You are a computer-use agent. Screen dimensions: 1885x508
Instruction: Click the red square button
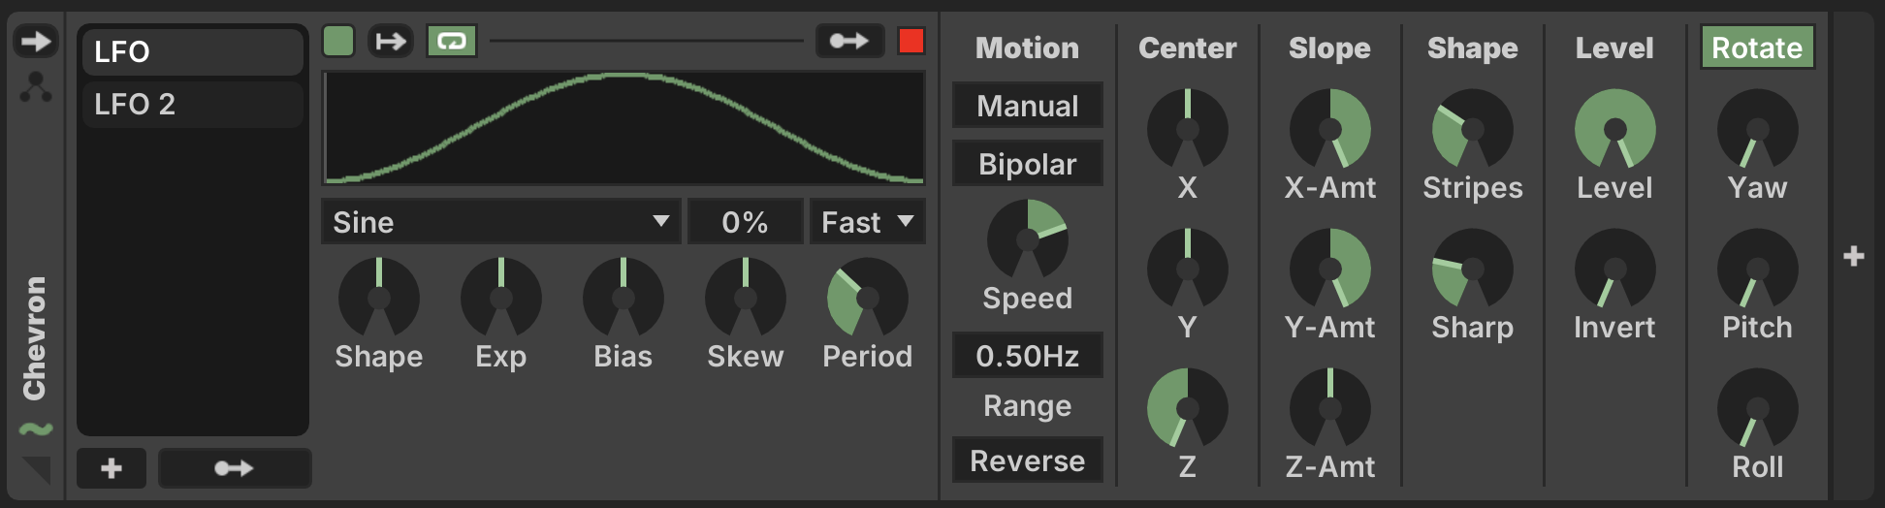point(911,41)
